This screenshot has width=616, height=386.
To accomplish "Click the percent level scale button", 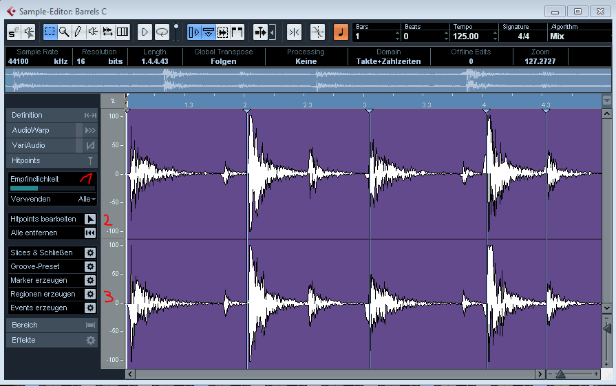I will pos(113,101).
